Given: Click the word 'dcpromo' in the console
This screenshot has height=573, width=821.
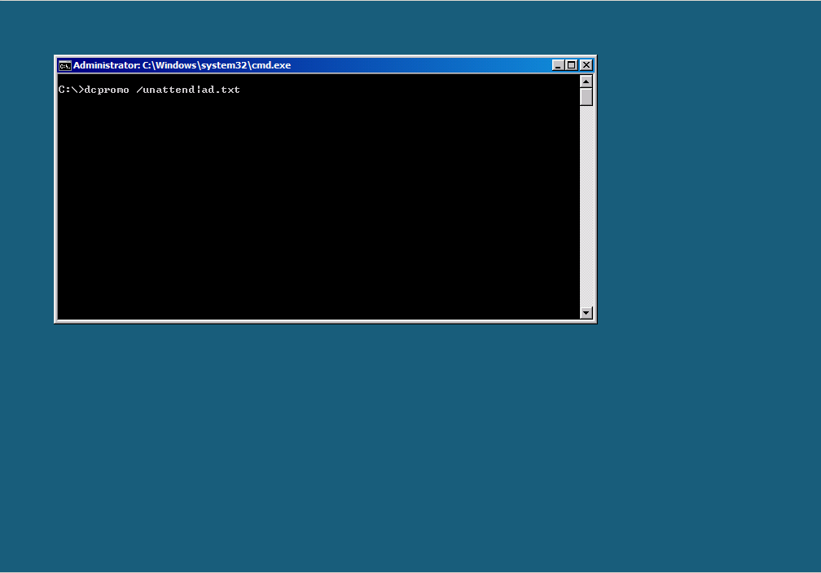Looking at the screenshot, I should [107, 90].
